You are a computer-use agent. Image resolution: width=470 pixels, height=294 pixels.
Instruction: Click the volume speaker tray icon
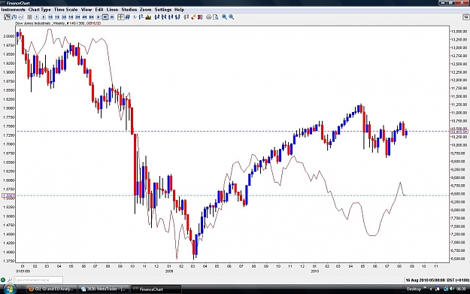(452, 289)
